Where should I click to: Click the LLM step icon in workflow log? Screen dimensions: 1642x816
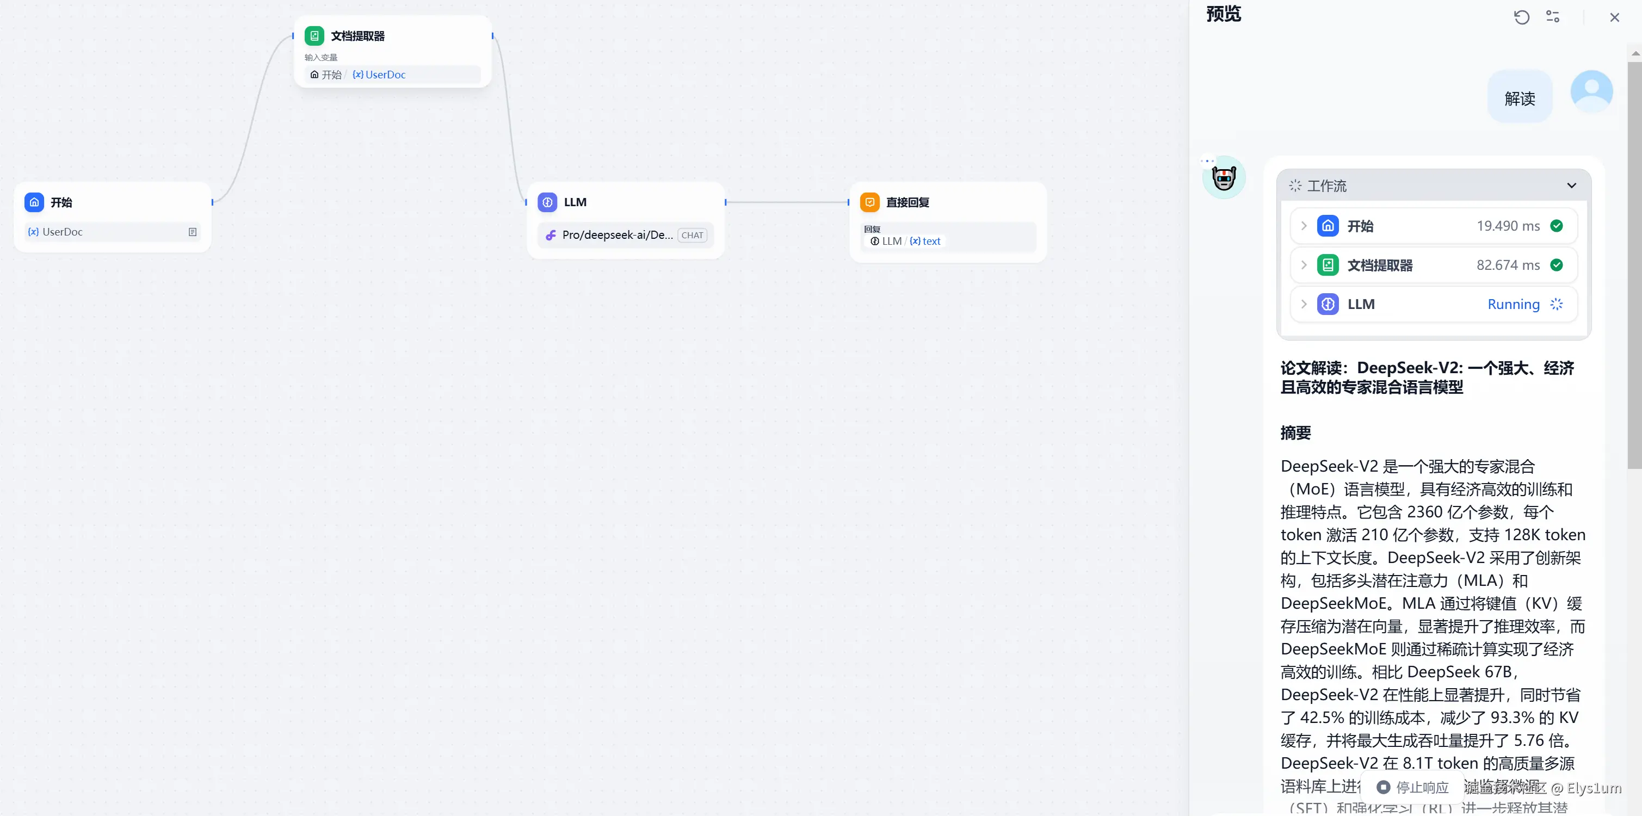click(1328, 304)
